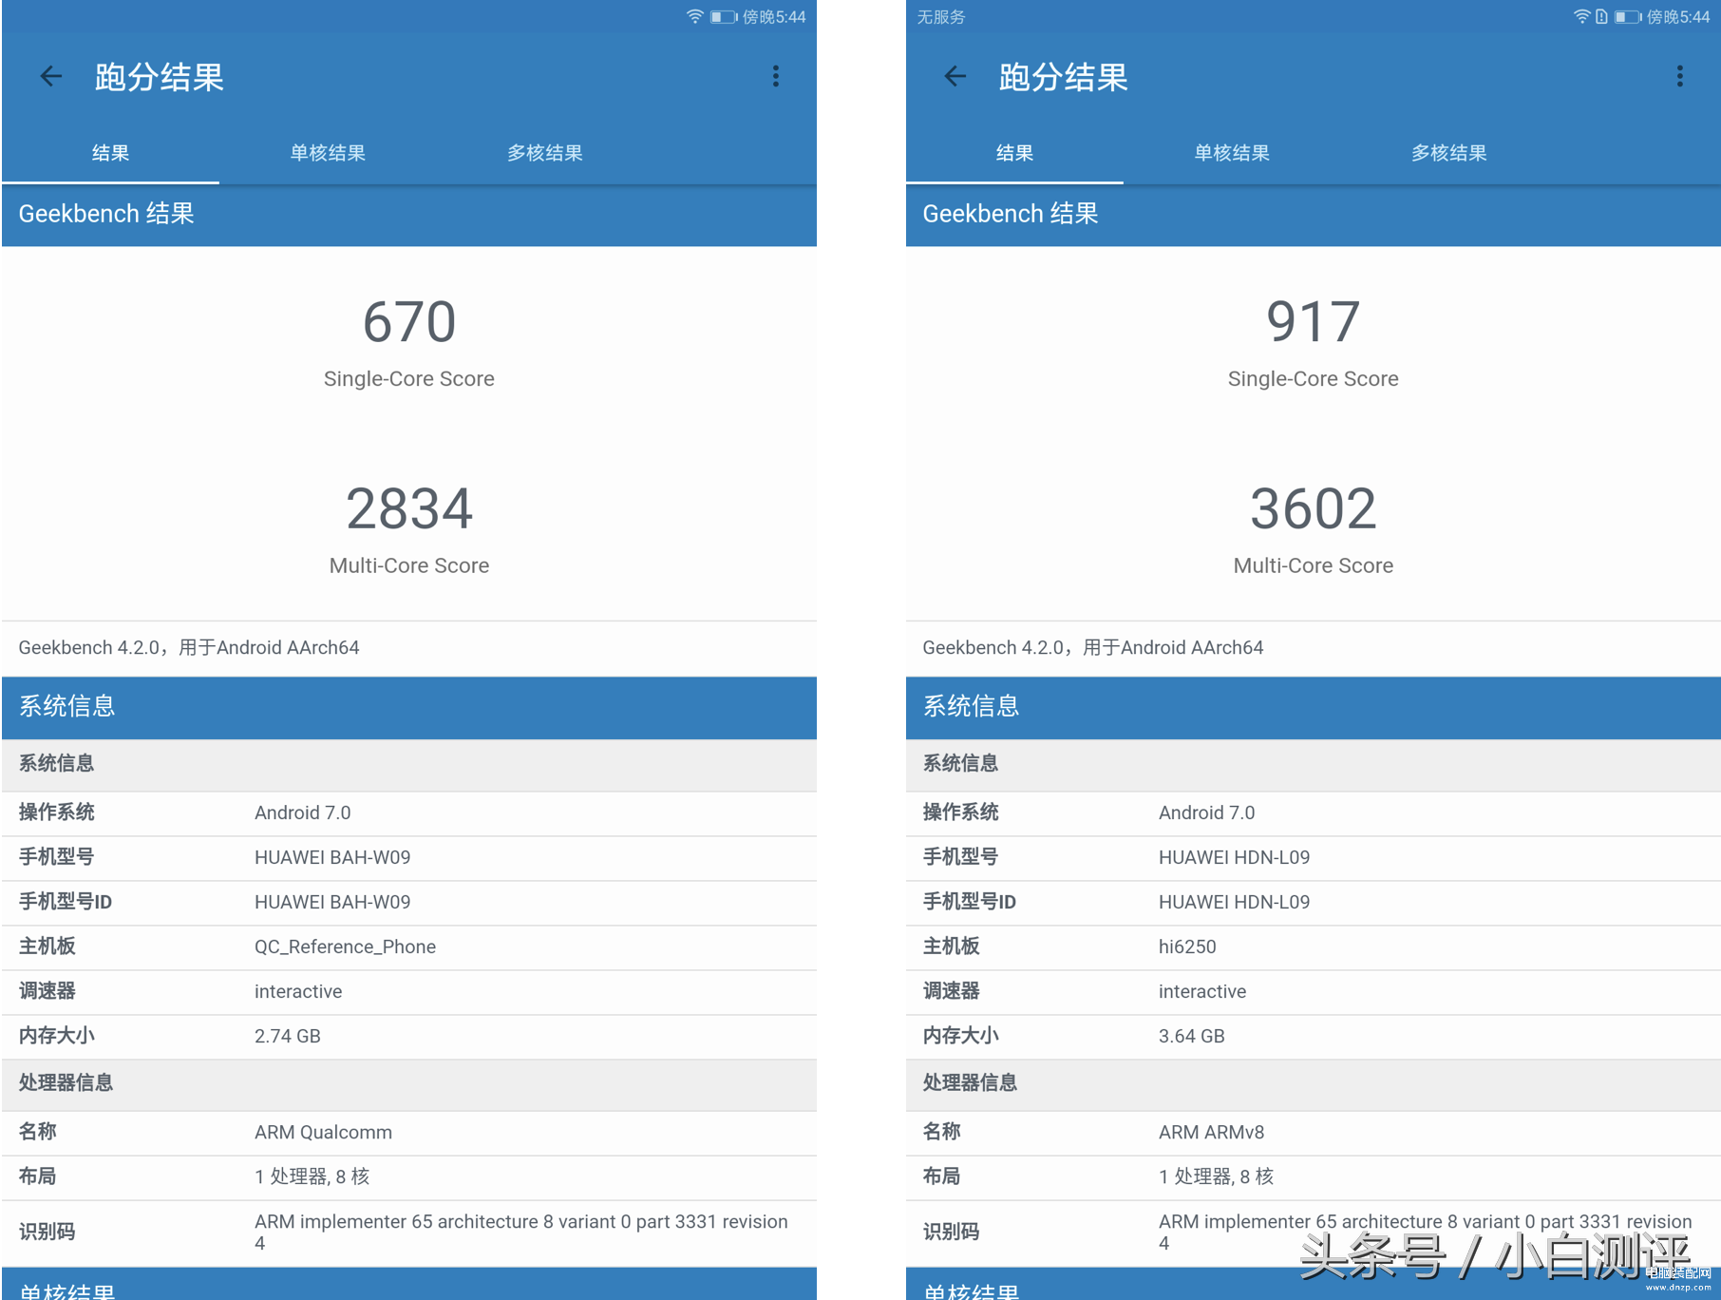This screenshot has width=1721, height=1300.
Task: Open the overflow menu on right screen
Action: coord(1680,76)
